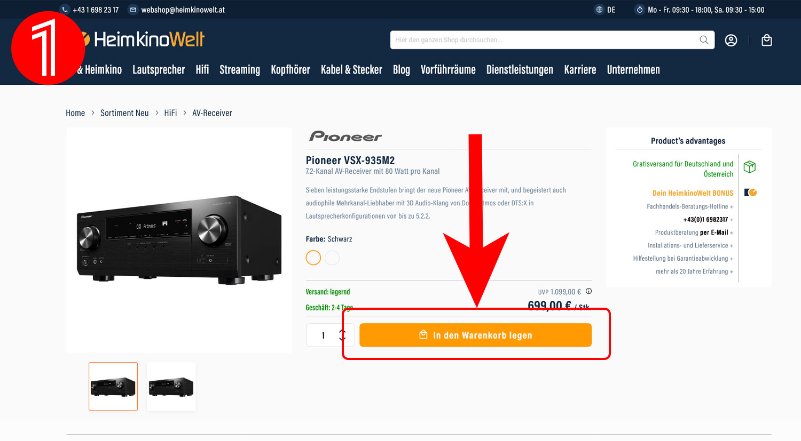Expand Installations- und Lieferservice entry
This screenshot has height=441, width=801.
click(x=690, y=245)
